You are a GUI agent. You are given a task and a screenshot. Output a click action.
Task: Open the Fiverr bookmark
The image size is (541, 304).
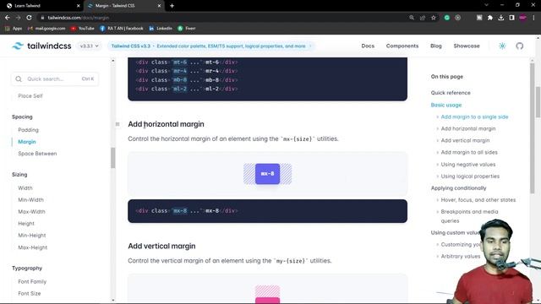click(187, 28)
